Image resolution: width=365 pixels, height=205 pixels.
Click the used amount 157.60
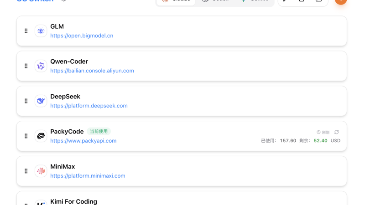[x=288, y=141]
